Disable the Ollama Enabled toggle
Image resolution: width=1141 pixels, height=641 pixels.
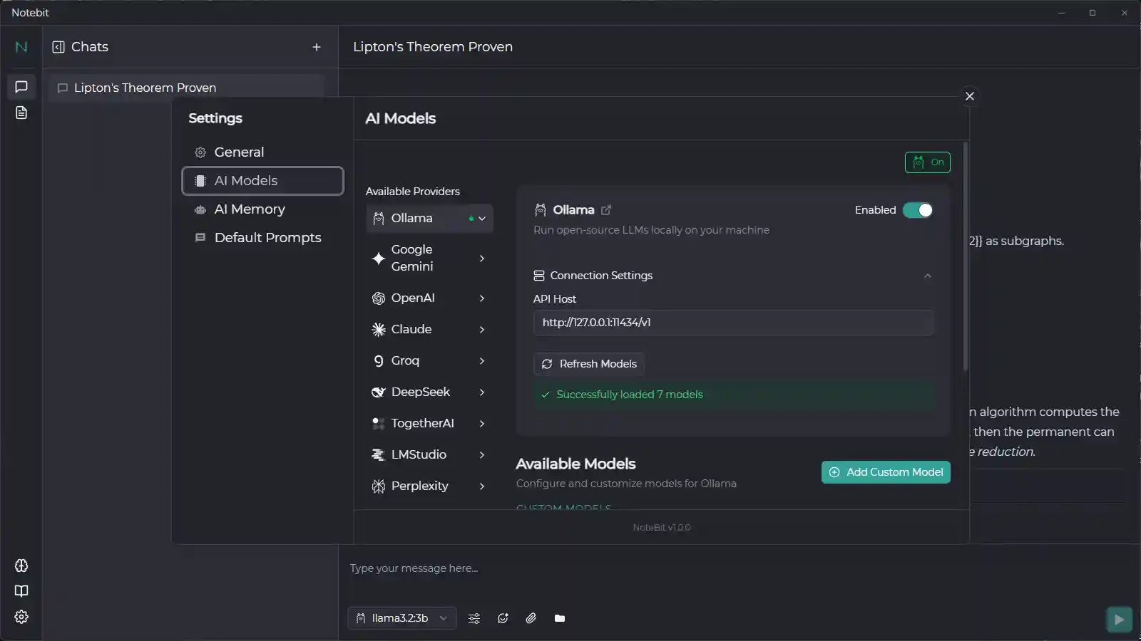917,210
